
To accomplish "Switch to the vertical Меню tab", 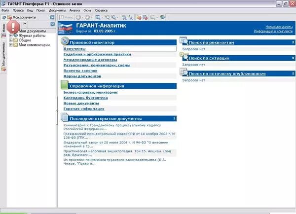I will coord(4,30).
